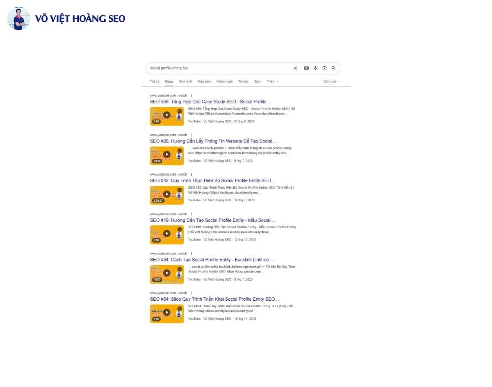The width and height of the screenshot is (492, 387).
Task: Search by image with the camera lens icon
Action: pyautogui.click(x=324, y=68)
